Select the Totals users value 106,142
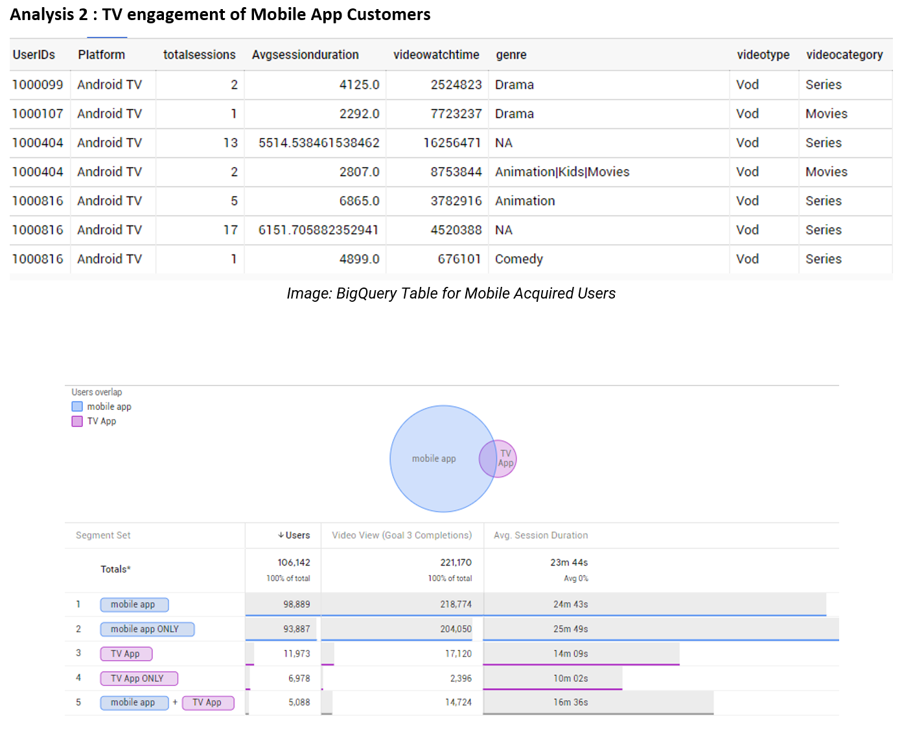Screen dimensions: 902x737 pos(294,563)
